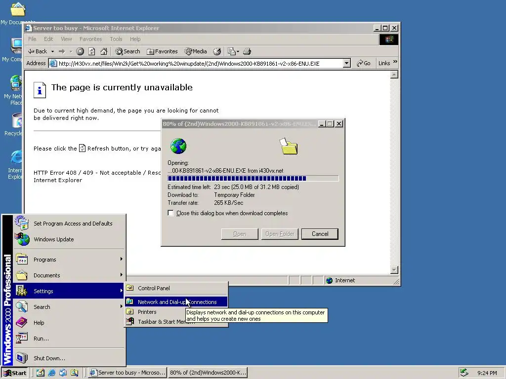Viewport: 506px width, 379px height.
Task: Click the Print icon in IE toolbar
Action: click(x=247, y=51)
